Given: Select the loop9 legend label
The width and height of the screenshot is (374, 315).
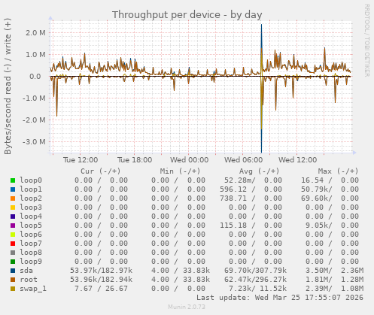Looking at the screenshot, I should point(31,262).
